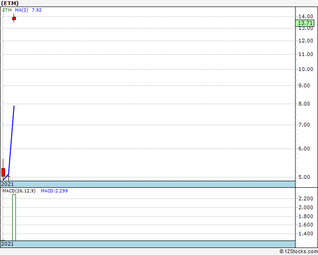
Task: Click the MA(3) indicator label
Action: click(x=22, y=10)
